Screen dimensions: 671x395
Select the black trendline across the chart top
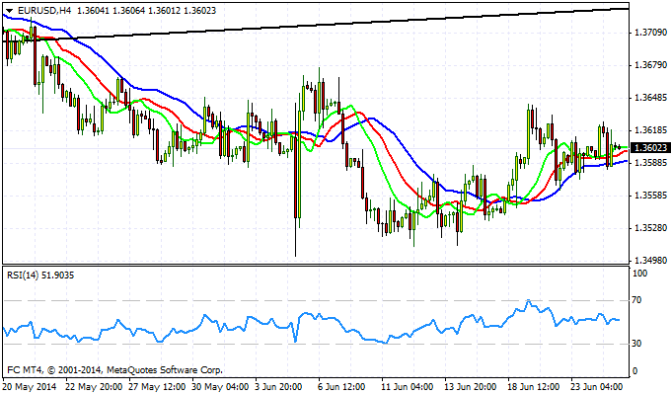point(316,25)
